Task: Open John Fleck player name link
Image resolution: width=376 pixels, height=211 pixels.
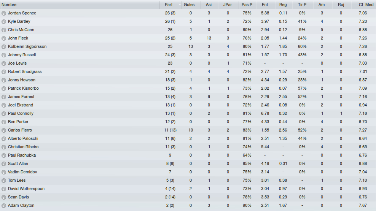Action: pos(18,38)
